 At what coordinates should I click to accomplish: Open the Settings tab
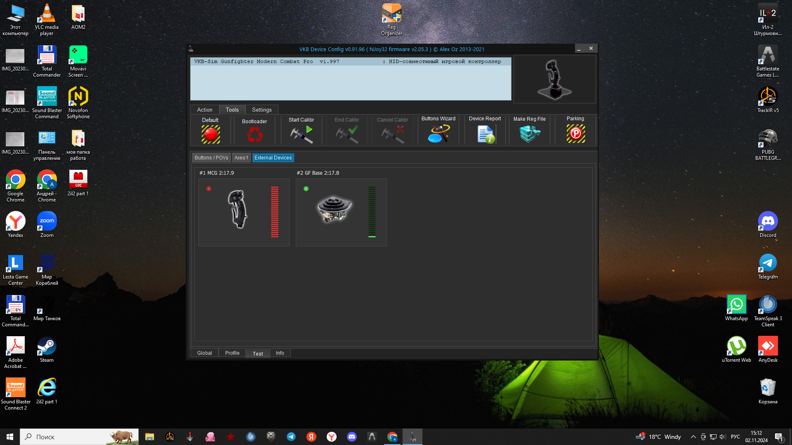coord(262,110)
